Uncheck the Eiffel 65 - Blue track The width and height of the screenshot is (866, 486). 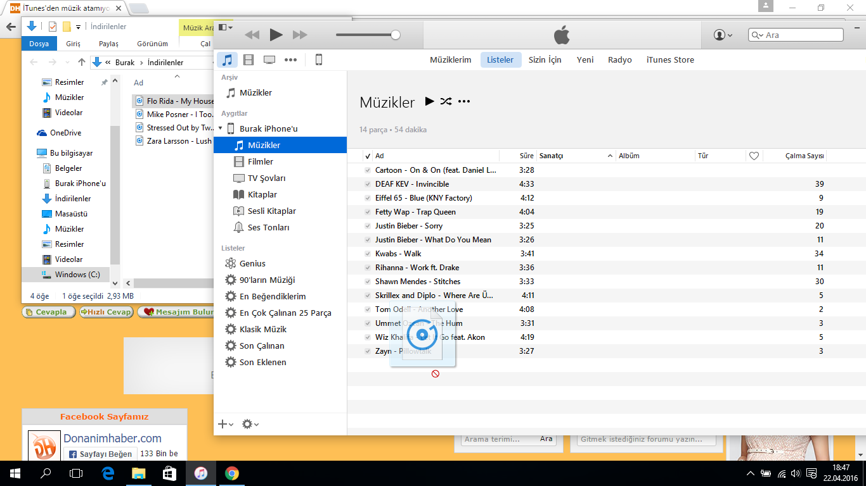click(x=368, y=198)
